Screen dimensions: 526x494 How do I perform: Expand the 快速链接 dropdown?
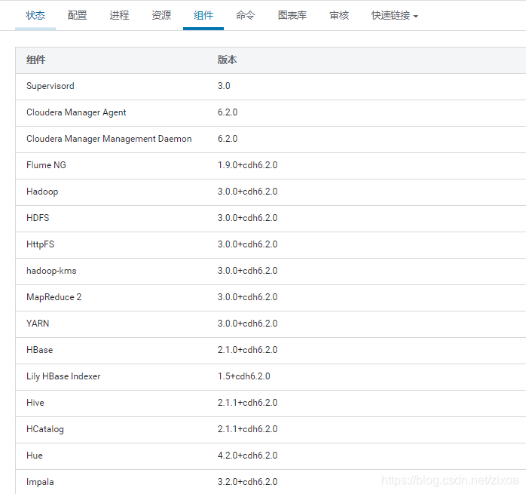tap(395, 15)
